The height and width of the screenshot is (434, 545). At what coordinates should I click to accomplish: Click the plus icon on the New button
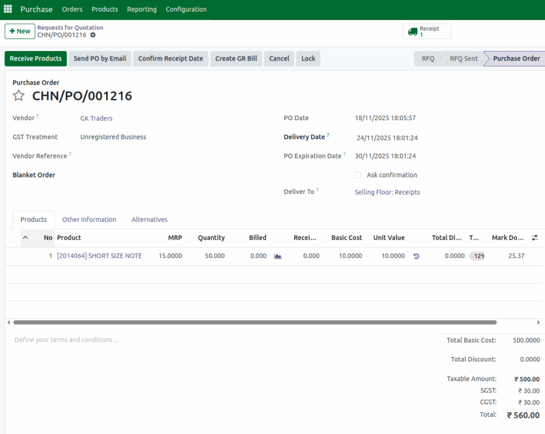12,31
